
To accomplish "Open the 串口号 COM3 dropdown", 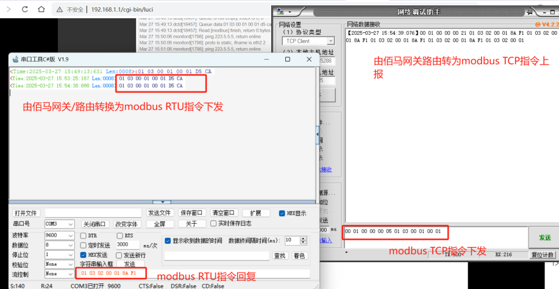I will tap(69, 224).
